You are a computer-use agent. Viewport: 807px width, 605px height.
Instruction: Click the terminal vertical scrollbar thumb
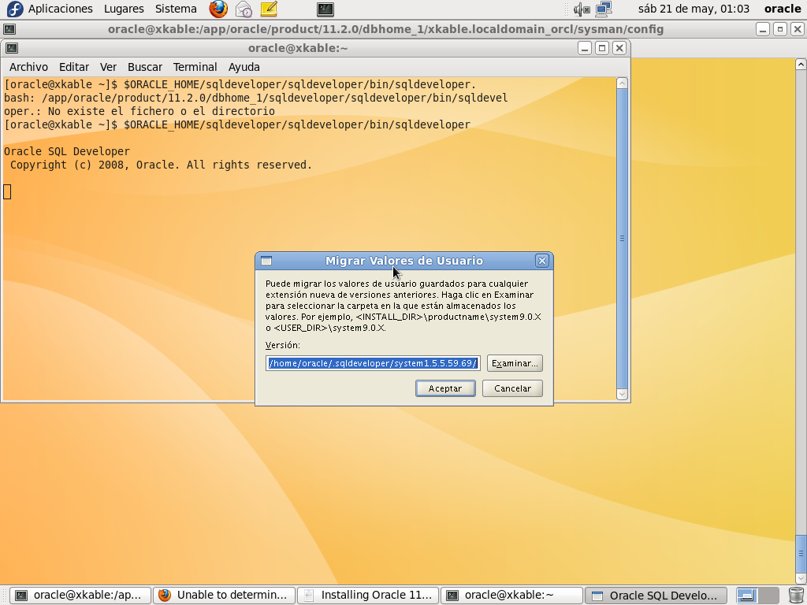pos(622,239)
